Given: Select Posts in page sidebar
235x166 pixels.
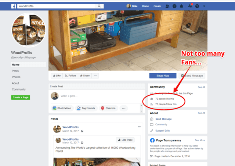Looking at the screenshot, I should coord(15,71).
